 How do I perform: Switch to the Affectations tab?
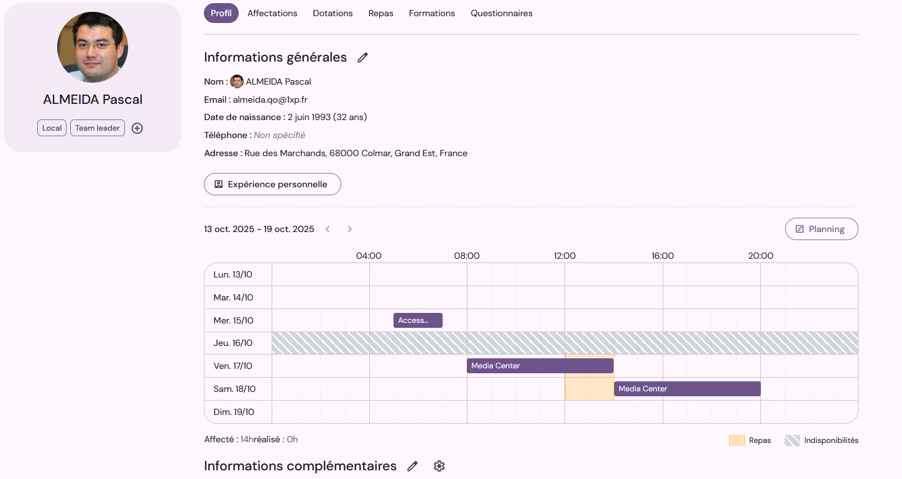[x=272, y=13]
